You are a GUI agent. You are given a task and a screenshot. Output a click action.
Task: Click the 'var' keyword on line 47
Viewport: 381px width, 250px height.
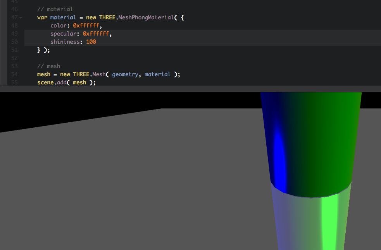(42, 17)
